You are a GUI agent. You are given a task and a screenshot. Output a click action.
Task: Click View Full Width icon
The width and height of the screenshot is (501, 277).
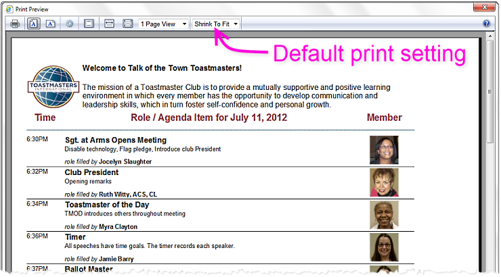click(109, 24)
